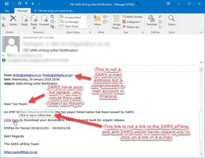Expand the Quick Steps gallery list
The height and width of the screenshot is (158, 205).
point(89,26)
